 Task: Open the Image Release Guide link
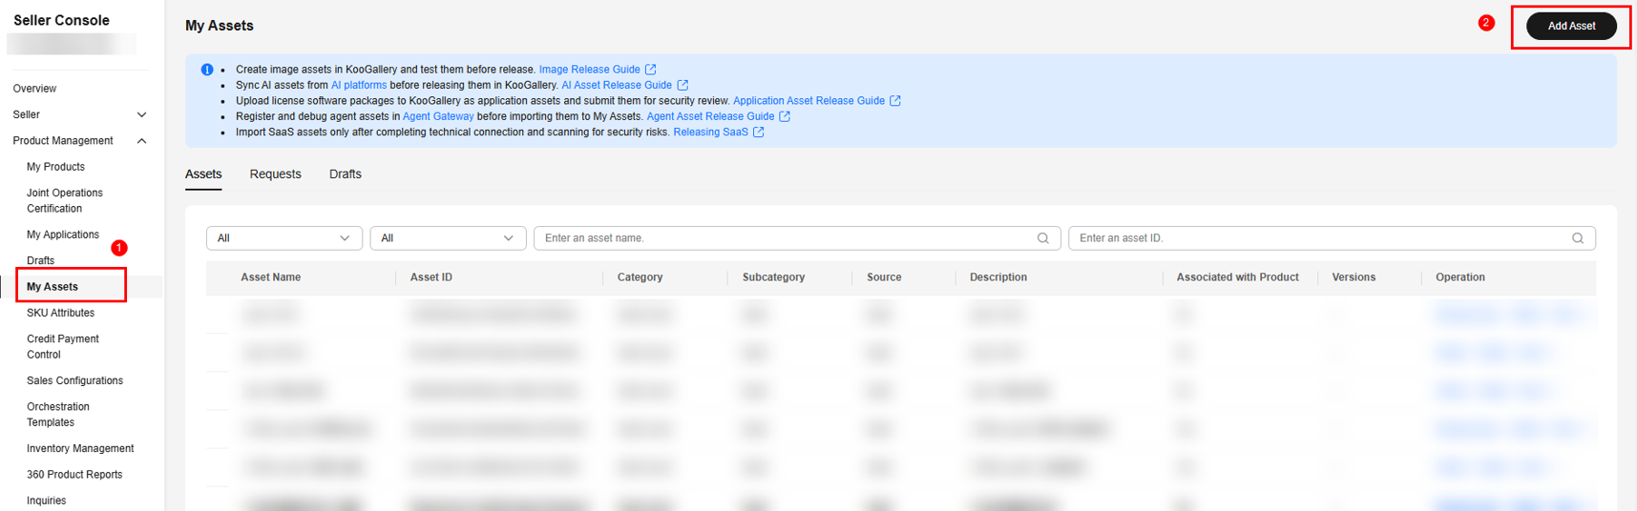589,70
